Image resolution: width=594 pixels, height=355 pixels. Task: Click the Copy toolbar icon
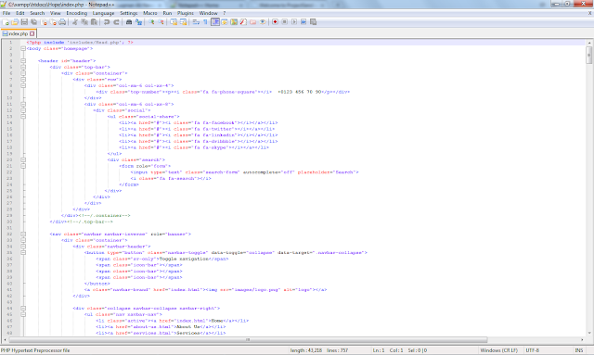click(84, 22)
